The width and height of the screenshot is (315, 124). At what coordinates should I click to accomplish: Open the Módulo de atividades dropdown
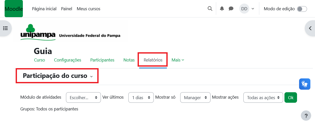tap(83, 98)
